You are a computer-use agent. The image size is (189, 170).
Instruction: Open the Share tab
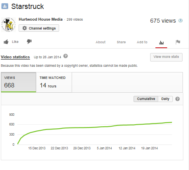click(121, 42)
